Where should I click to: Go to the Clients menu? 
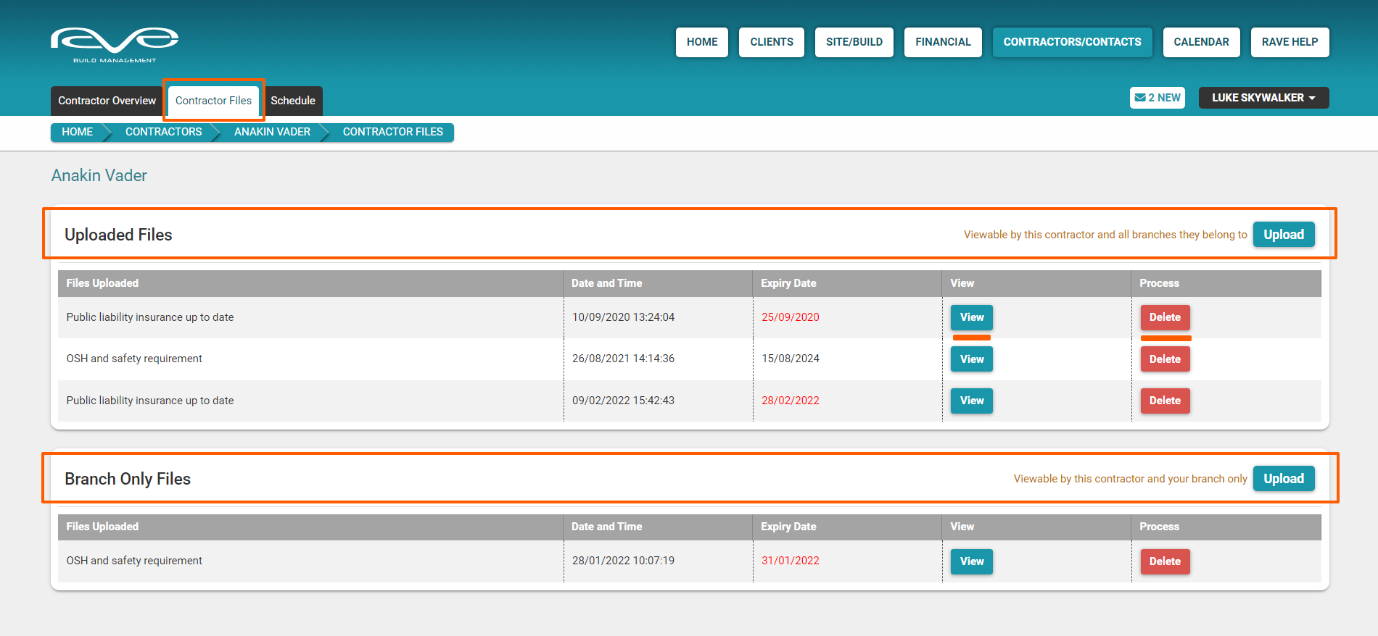[771, 42]
